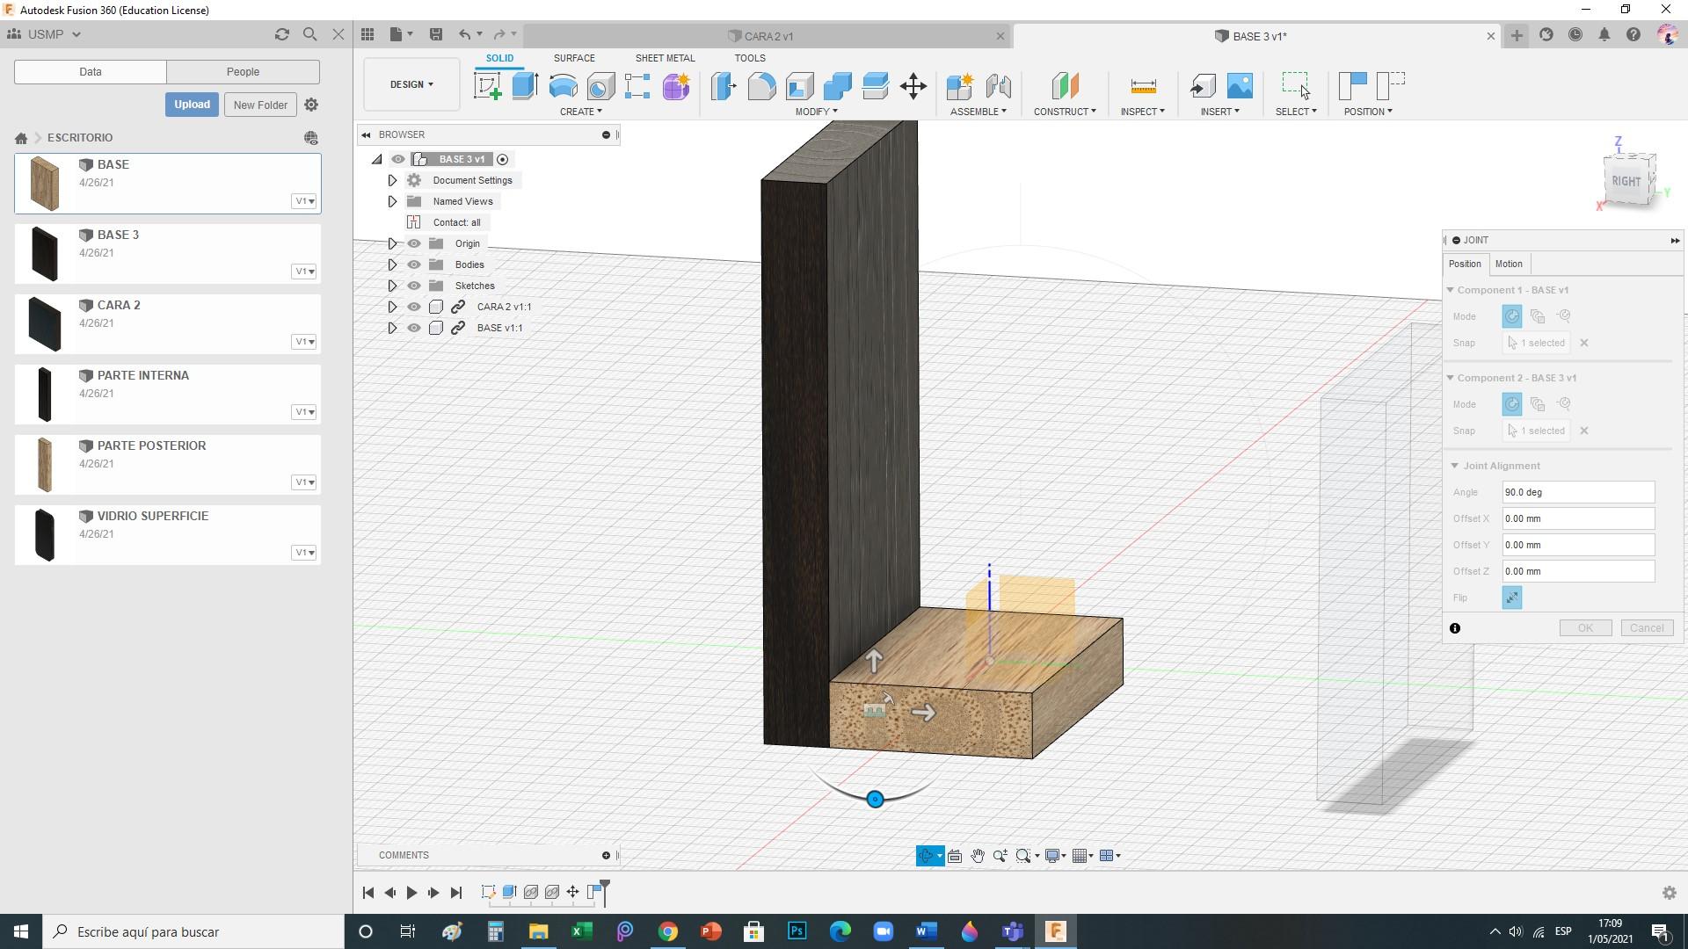Screen dimensions: 1688x949
Task: Toggle visibility of Sketches folder
Action: pos(414,285)
